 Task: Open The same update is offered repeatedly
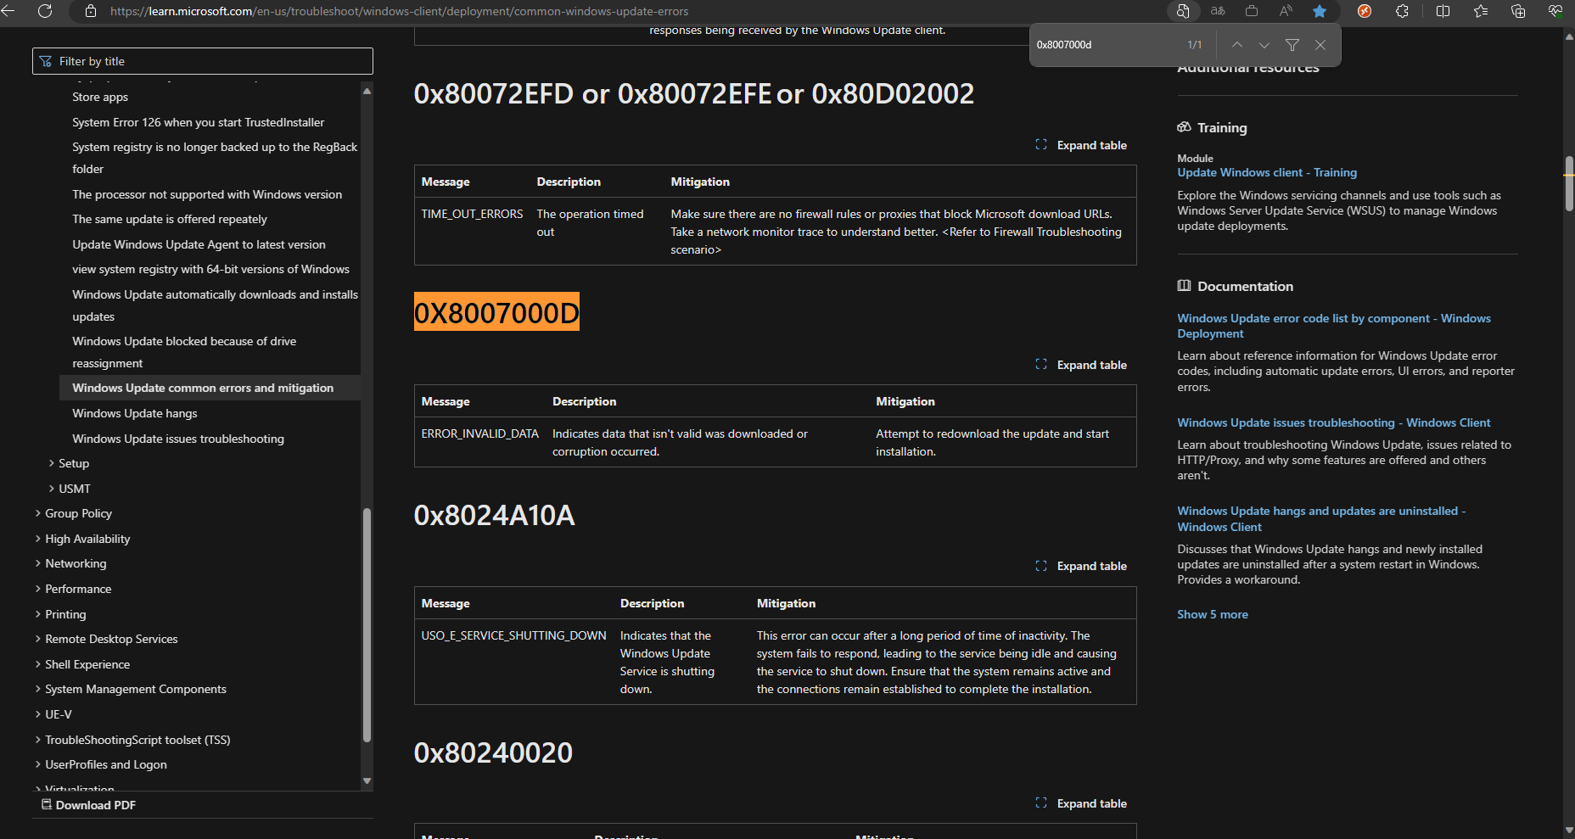tap(170, 219)
